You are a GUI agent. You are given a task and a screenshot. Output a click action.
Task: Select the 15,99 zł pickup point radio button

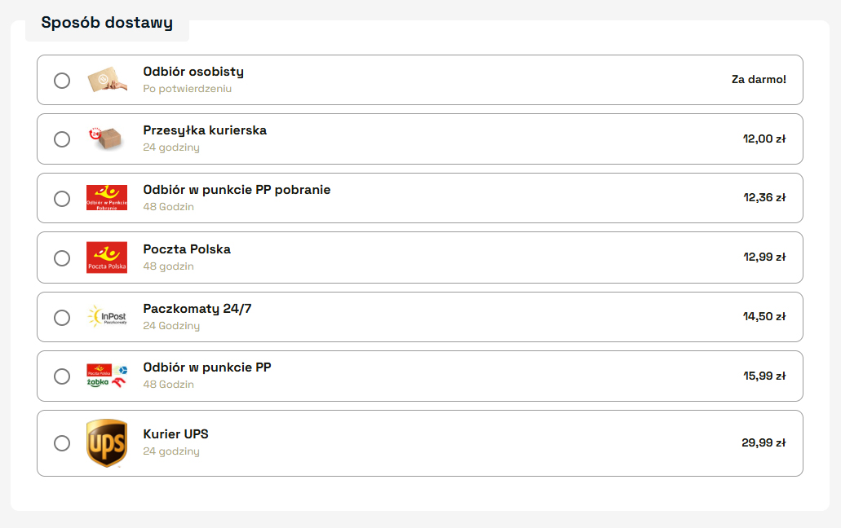pos(62,376)
